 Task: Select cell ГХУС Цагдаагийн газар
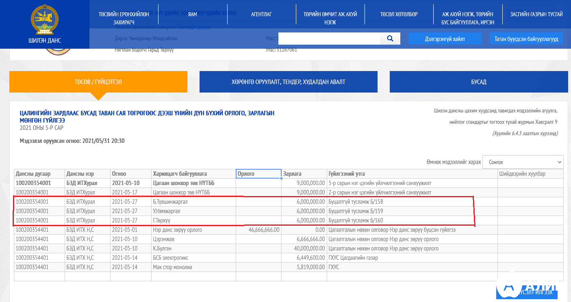click(413, 258)
